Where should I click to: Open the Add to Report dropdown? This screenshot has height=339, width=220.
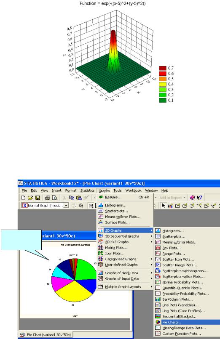tap(184, 197)
